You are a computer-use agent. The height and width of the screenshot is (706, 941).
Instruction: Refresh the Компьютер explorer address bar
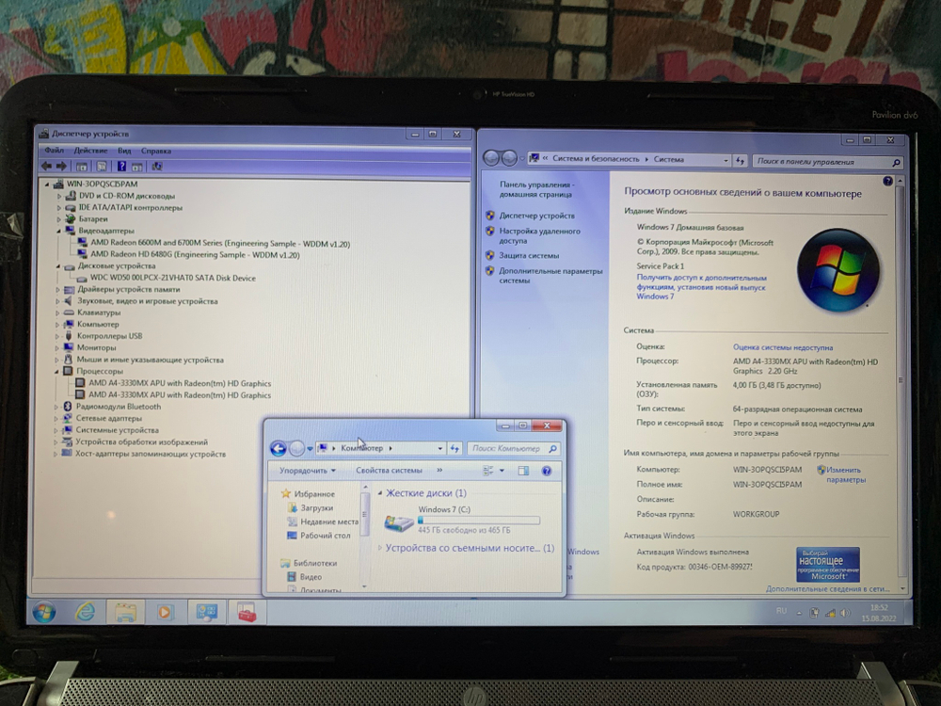click(x=455, y=448)
